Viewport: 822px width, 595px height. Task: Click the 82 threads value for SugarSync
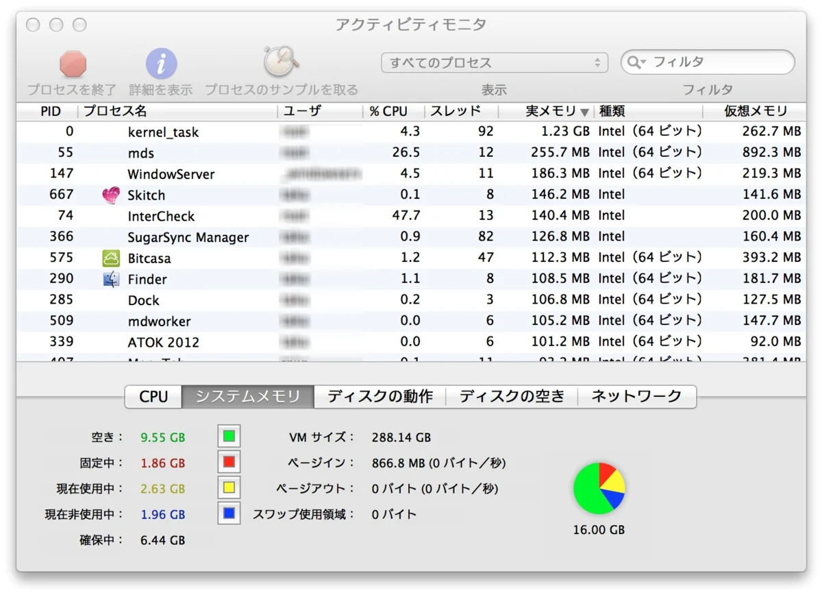(x=486, y=237)
